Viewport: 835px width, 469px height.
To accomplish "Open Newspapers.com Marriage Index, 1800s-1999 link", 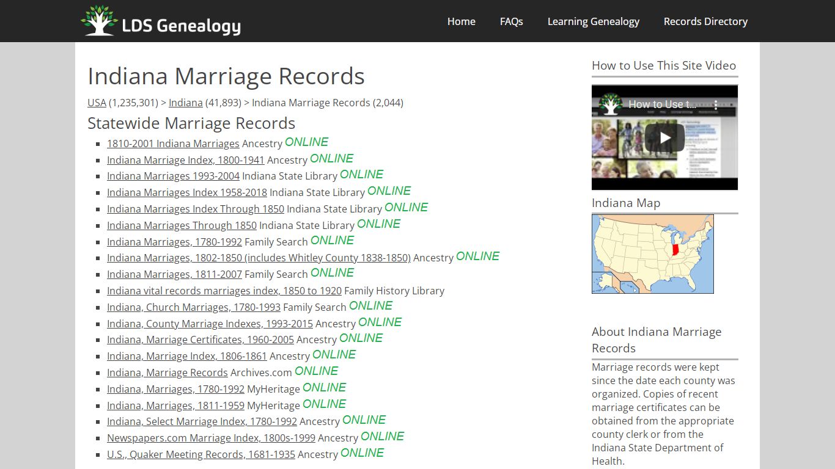I will tap(211, 438).
